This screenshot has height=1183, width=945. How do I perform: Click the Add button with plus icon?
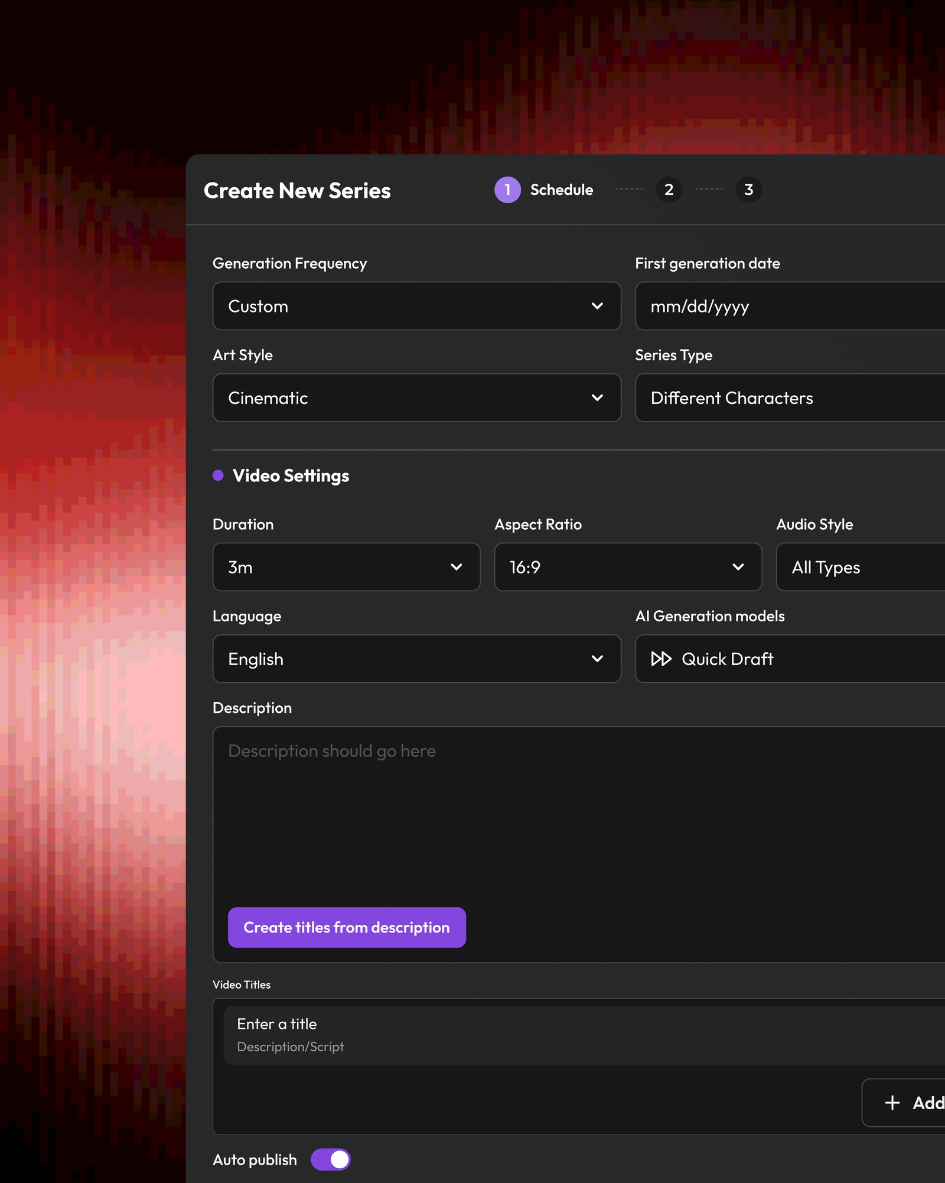tap(904, 1103)
